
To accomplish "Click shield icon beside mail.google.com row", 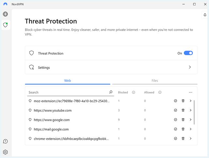I will pos(30,129).
